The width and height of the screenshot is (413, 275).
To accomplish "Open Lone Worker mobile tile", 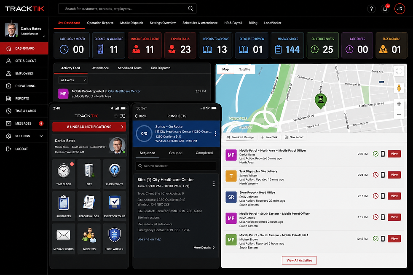I will pyautogui.click(x=114, y=238).
